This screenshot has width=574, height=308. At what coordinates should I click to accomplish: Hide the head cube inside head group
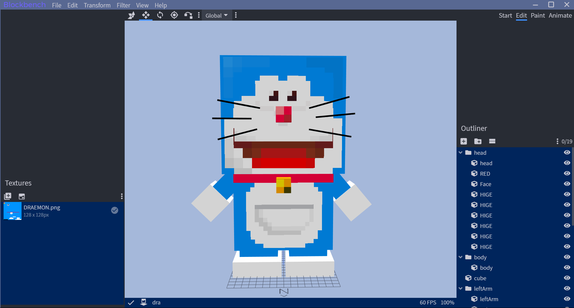[x=567, y=163]
